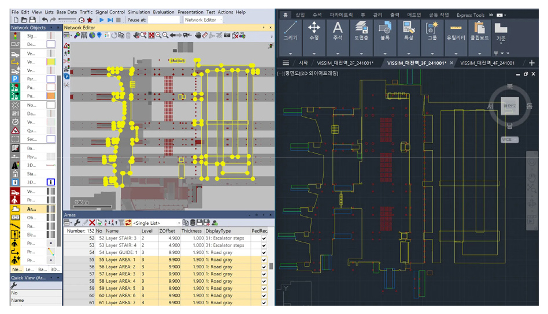Click the Run continuous simulation play button
The height and width of the screenshot is (314, 548).
point(102,20)
